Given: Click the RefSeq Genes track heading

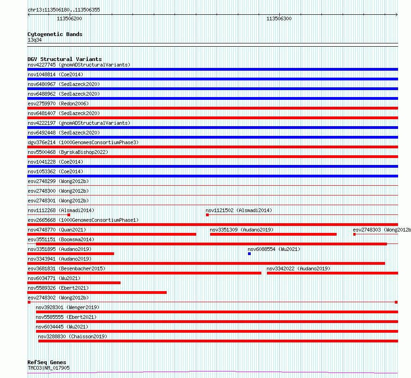Looking at the screenshot, I should [47, 362].
